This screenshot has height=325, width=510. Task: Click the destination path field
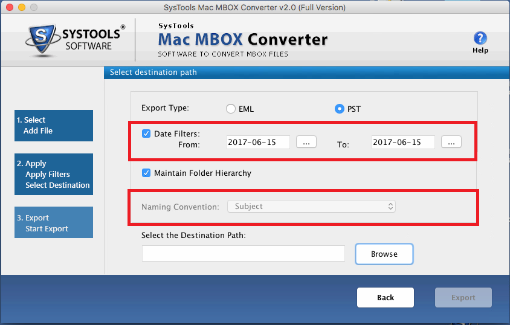pyautogui.click(x=244, y=254)
